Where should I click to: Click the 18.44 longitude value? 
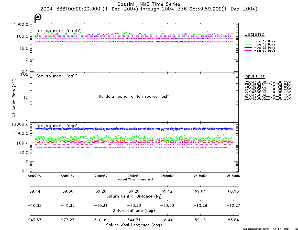tap(167, 220)
